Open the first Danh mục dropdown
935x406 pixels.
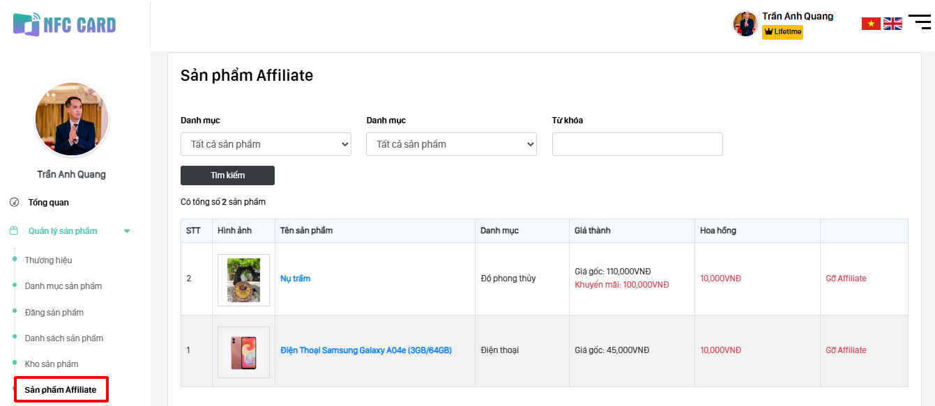[x=266, y=144]
